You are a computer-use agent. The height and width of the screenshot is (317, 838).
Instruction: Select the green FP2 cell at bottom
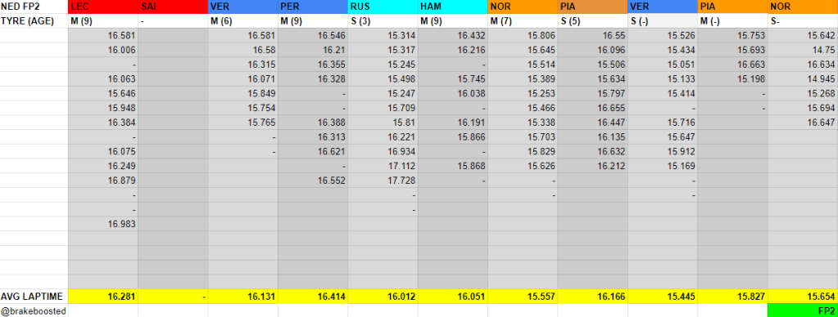(803, 311)
